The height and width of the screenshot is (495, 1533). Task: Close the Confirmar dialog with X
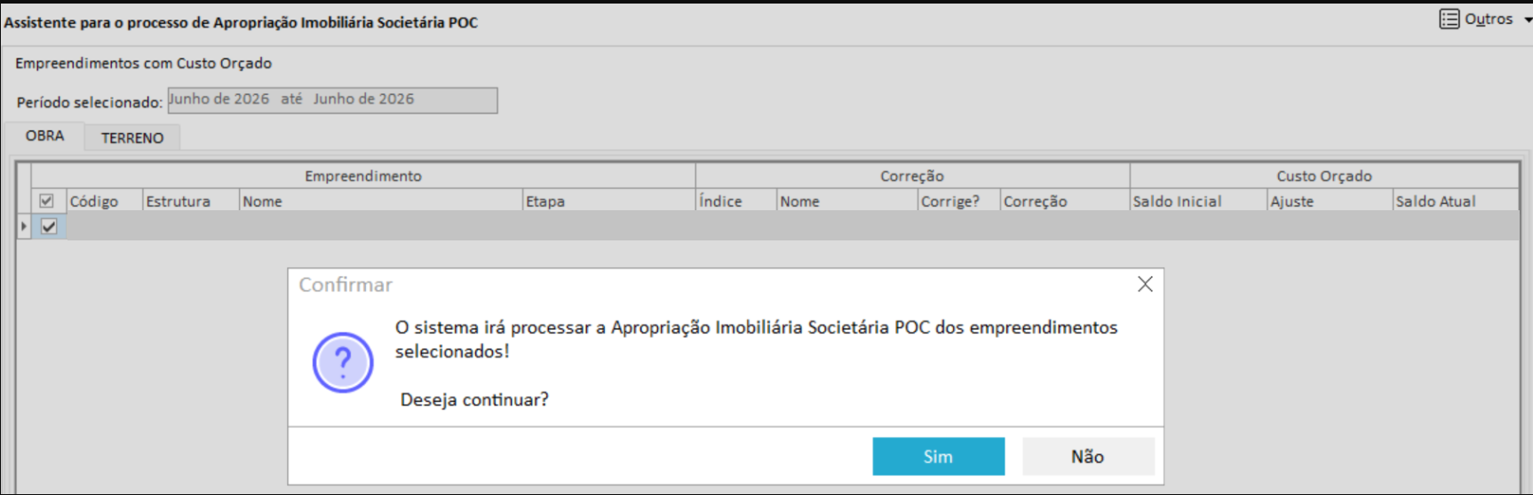coord(1145,284)
